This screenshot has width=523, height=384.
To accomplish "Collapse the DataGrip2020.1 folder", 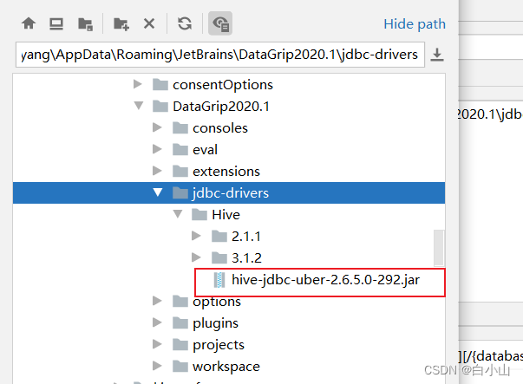I will pyautogui.click(x=139, y=106).
